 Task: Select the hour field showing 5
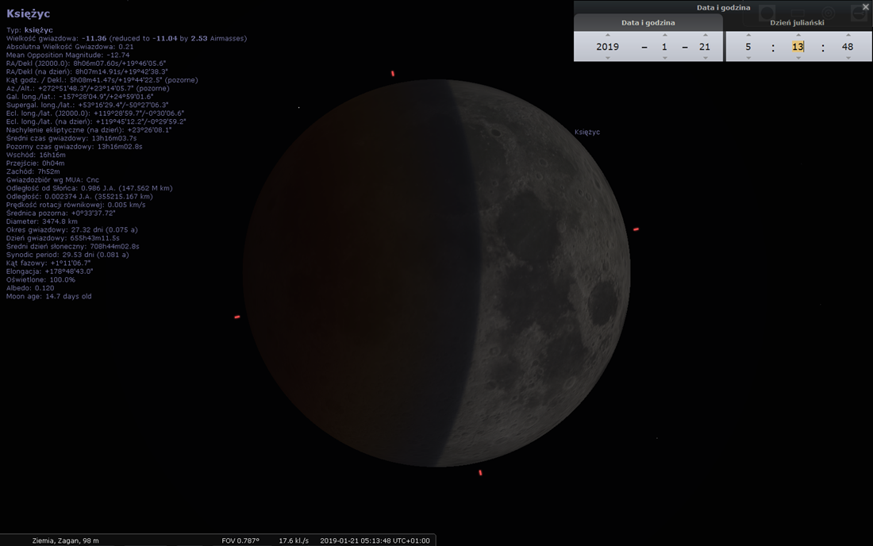click(x=748, y=47)
